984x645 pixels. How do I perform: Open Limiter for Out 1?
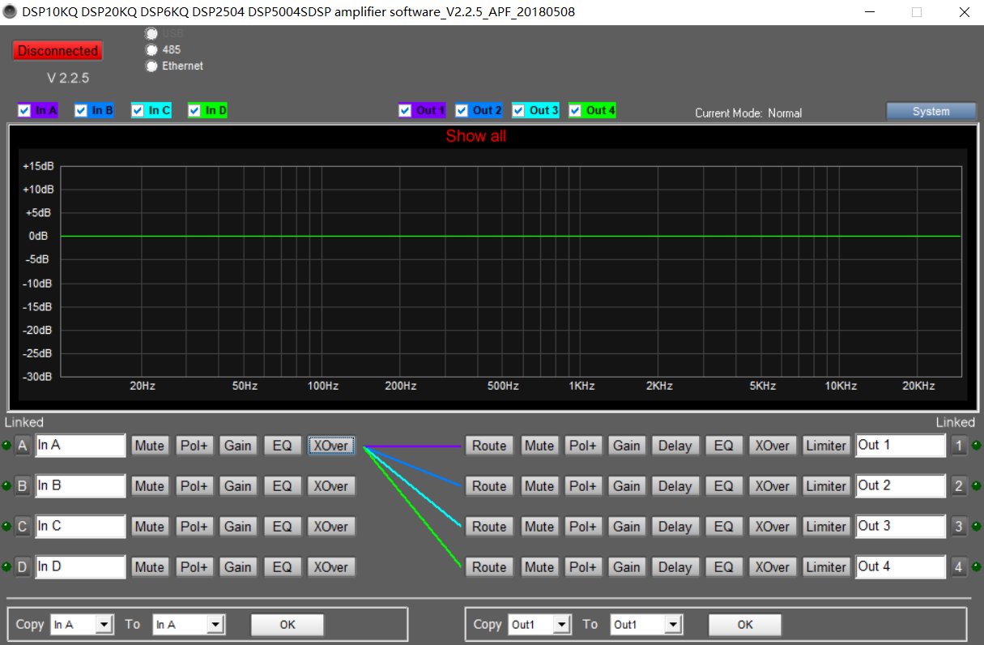click(x=826, y=446)
